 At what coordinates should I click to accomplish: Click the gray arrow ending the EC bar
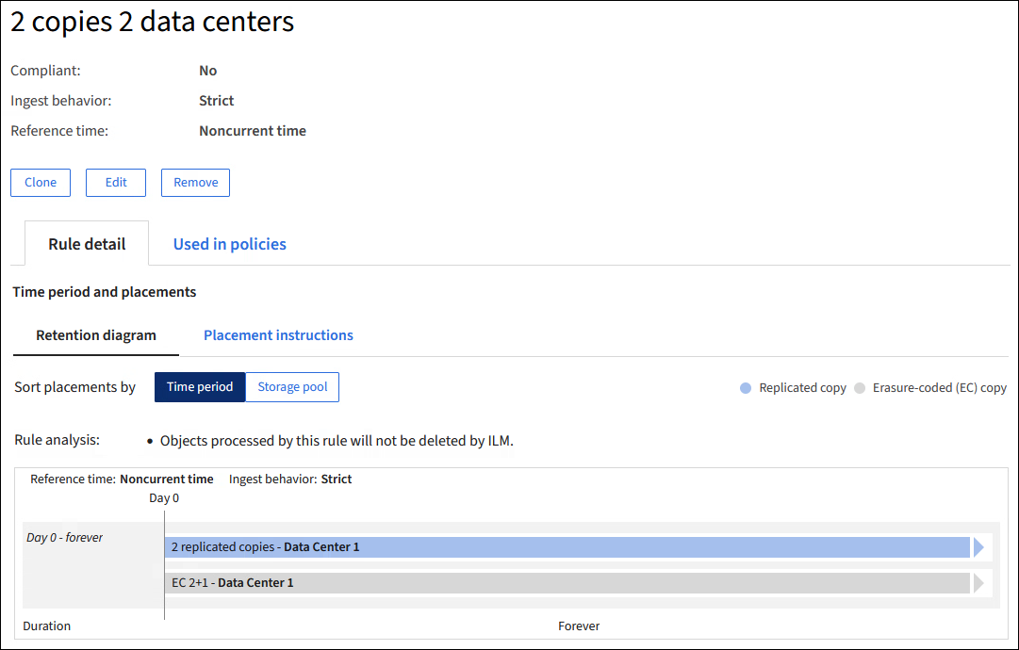[978, 583]
